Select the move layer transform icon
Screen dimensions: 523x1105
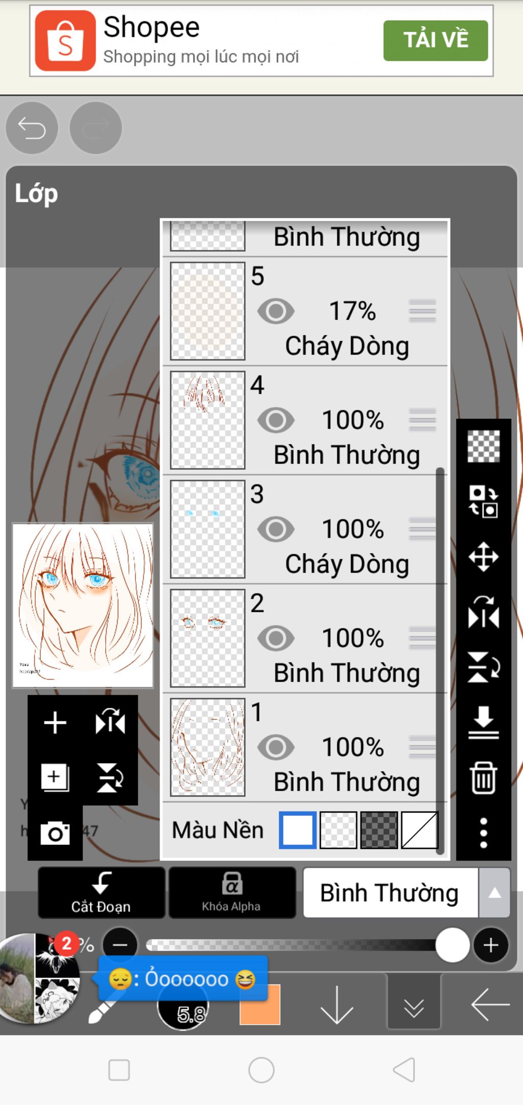tap(483, 557)
